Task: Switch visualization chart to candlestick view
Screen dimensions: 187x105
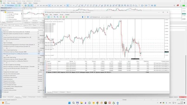Action: point(49,17)
